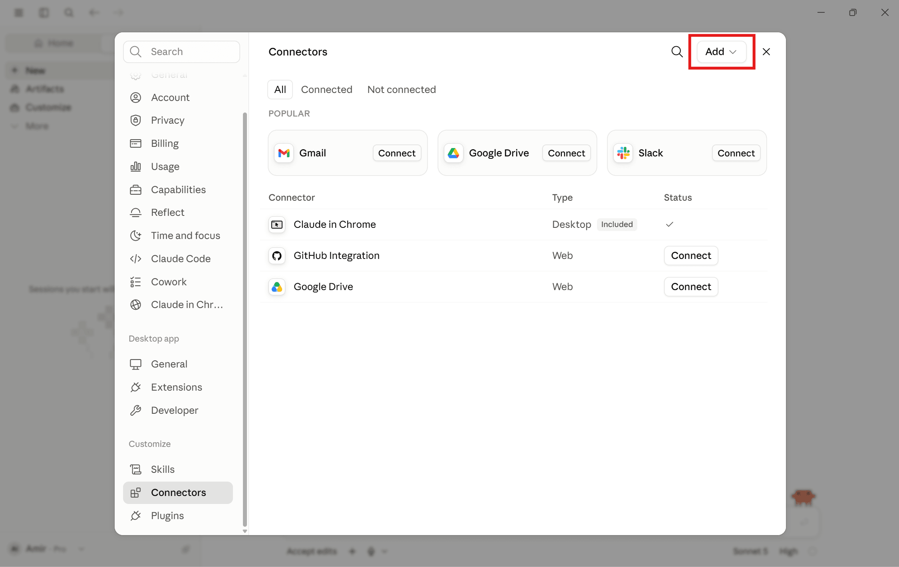Connect the Gmail popular connector
This screenshot has height=567, width=899.
tap(397, 153)
